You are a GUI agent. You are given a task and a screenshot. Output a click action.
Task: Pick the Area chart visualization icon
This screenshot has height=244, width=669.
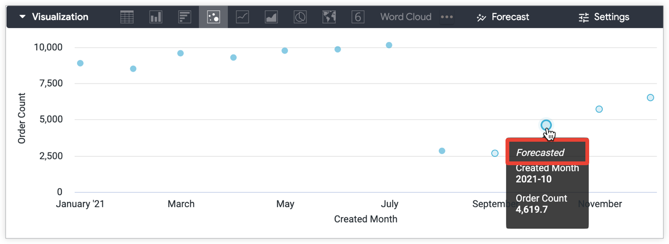click(271, 17)
